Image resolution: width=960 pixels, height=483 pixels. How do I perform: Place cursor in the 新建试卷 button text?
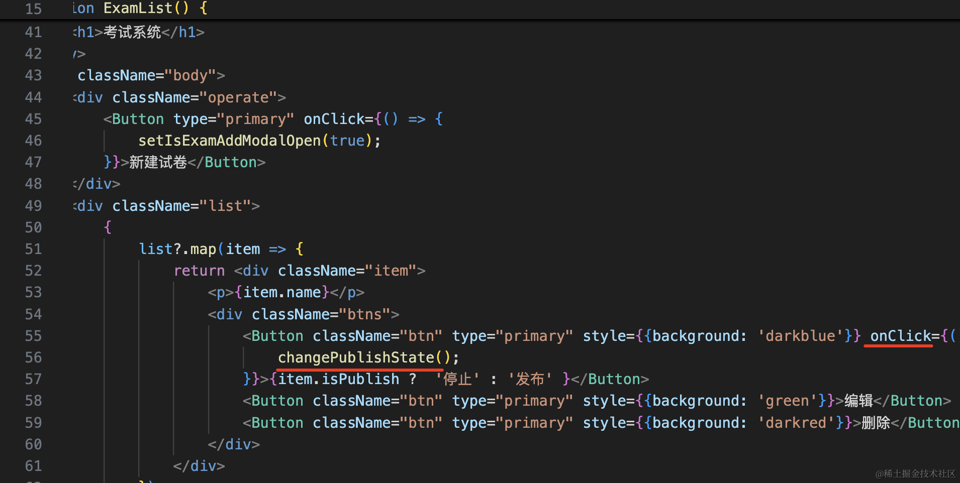[158, 162]
